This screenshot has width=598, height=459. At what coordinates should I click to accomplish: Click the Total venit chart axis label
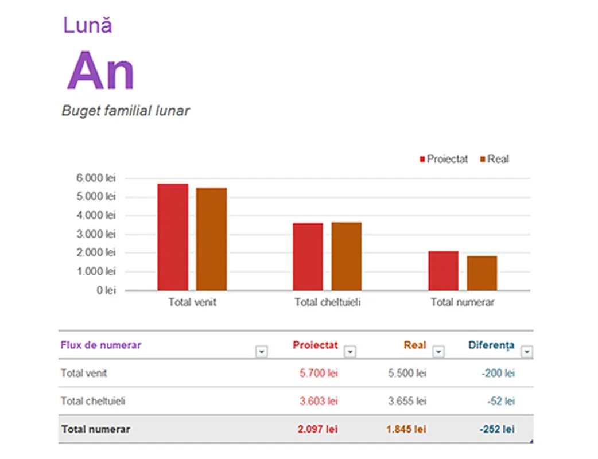192,302
